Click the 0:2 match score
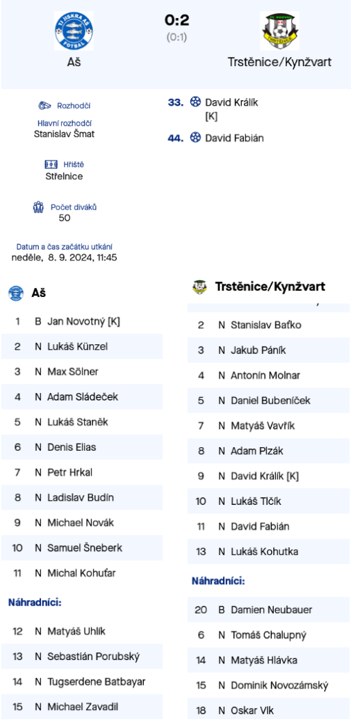Viewport: 351px width, 724px height. pyautogui.click(x=177, y=20)
